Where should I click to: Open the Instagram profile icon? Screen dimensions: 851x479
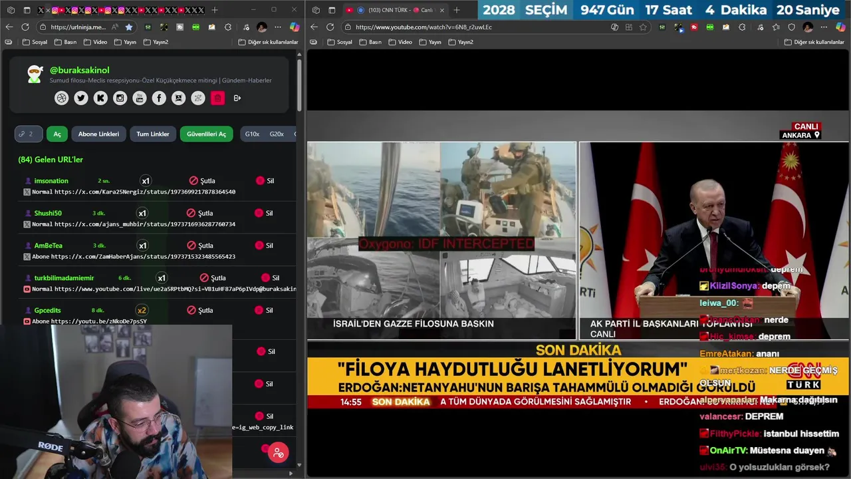[120, 98]
